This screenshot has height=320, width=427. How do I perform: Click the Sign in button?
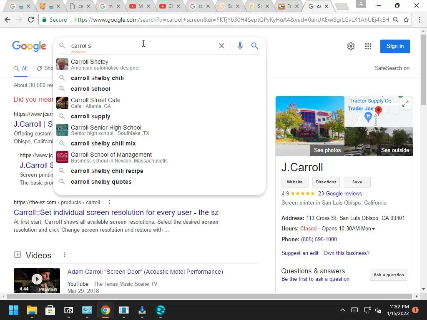[x=395, y=46]
